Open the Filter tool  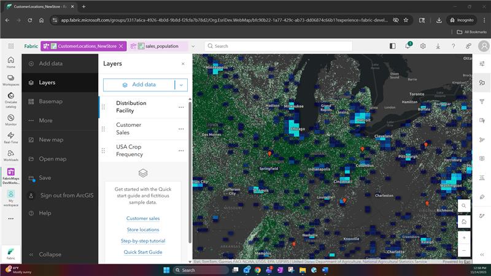pyautogui.click(x=482, y=102)
